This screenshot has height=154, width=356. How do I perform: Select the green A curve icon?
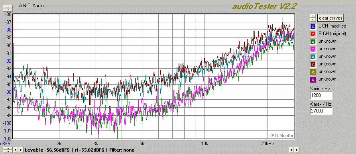(x=313, y=41)
